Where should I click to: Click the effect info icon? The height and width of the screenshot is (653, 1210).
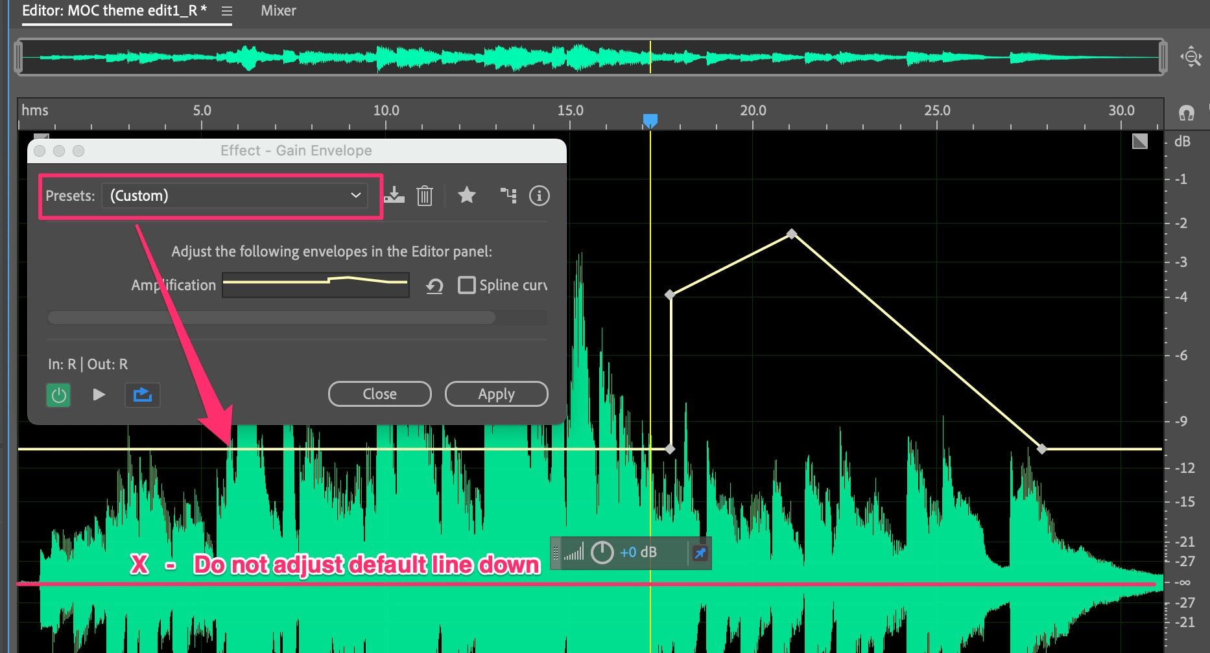(539, 196)
